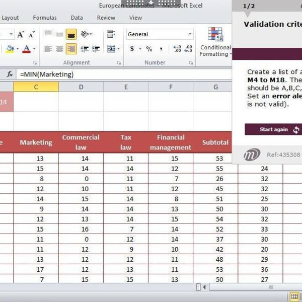Screen dimensions: 302x302
Task: Click Commercial law cell with value 16
Action: pyautogui.click(x=81, y=229)
